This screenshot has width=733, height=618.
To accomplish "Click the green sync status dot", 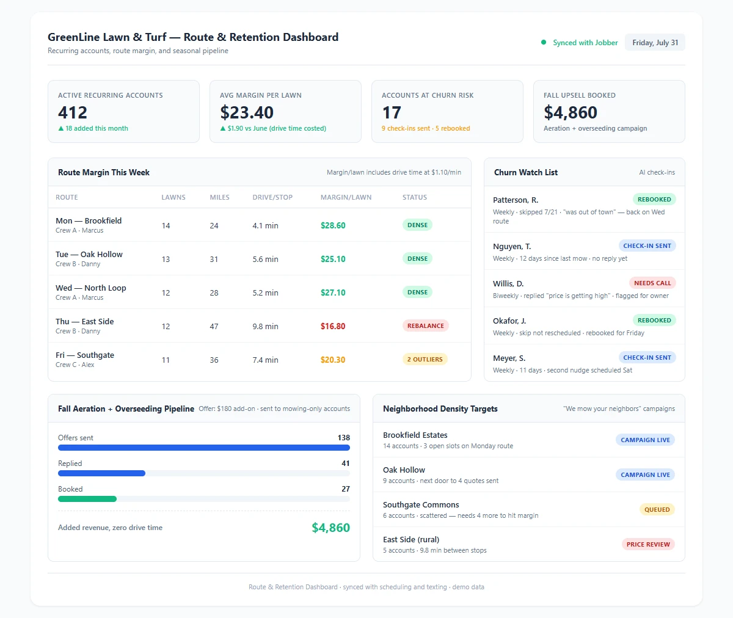I will coord(544,43).
